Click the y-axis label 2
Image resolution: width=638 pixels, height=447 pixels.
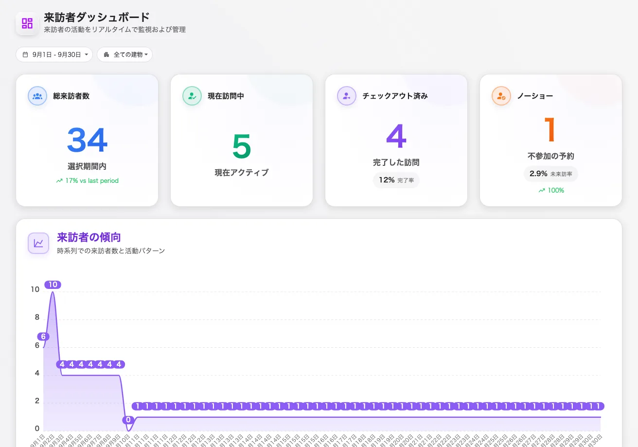pyautogui.click(x=37, y=401)
